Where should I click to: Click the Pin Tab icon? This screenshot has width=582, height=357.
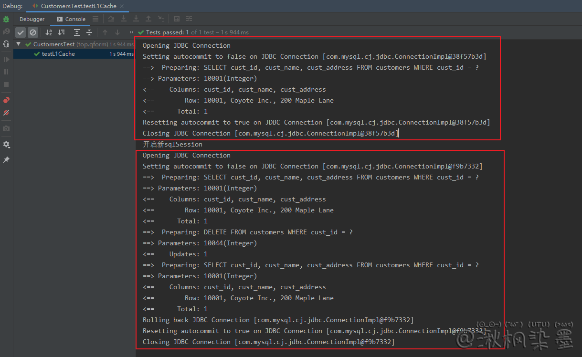6,160
